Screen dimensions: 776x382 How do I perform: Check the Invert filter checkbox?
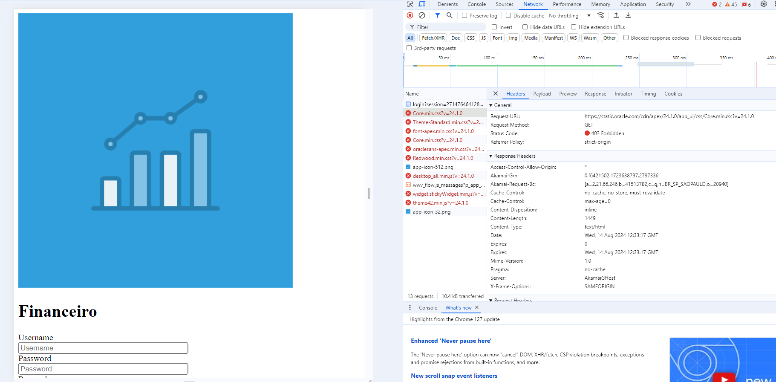[x=494, y=27]
